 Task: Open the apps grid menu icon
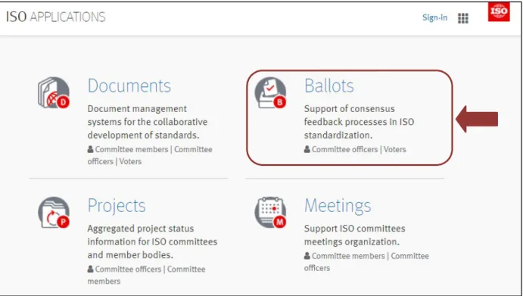point(463,18)
